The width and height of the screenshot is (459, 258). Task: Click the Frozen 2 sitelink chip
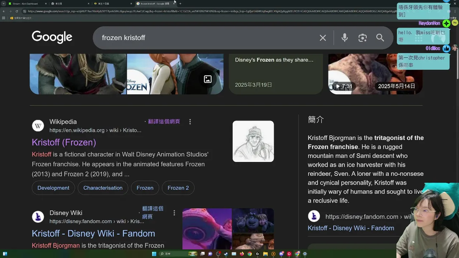pyautogui.click(x=178, y=188)
